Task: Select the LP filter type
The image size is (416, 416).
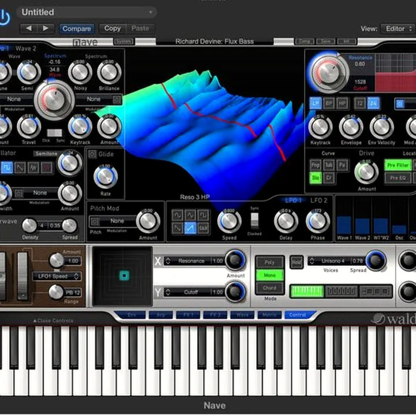Action: pyautogui.click(x=315, y=103)
